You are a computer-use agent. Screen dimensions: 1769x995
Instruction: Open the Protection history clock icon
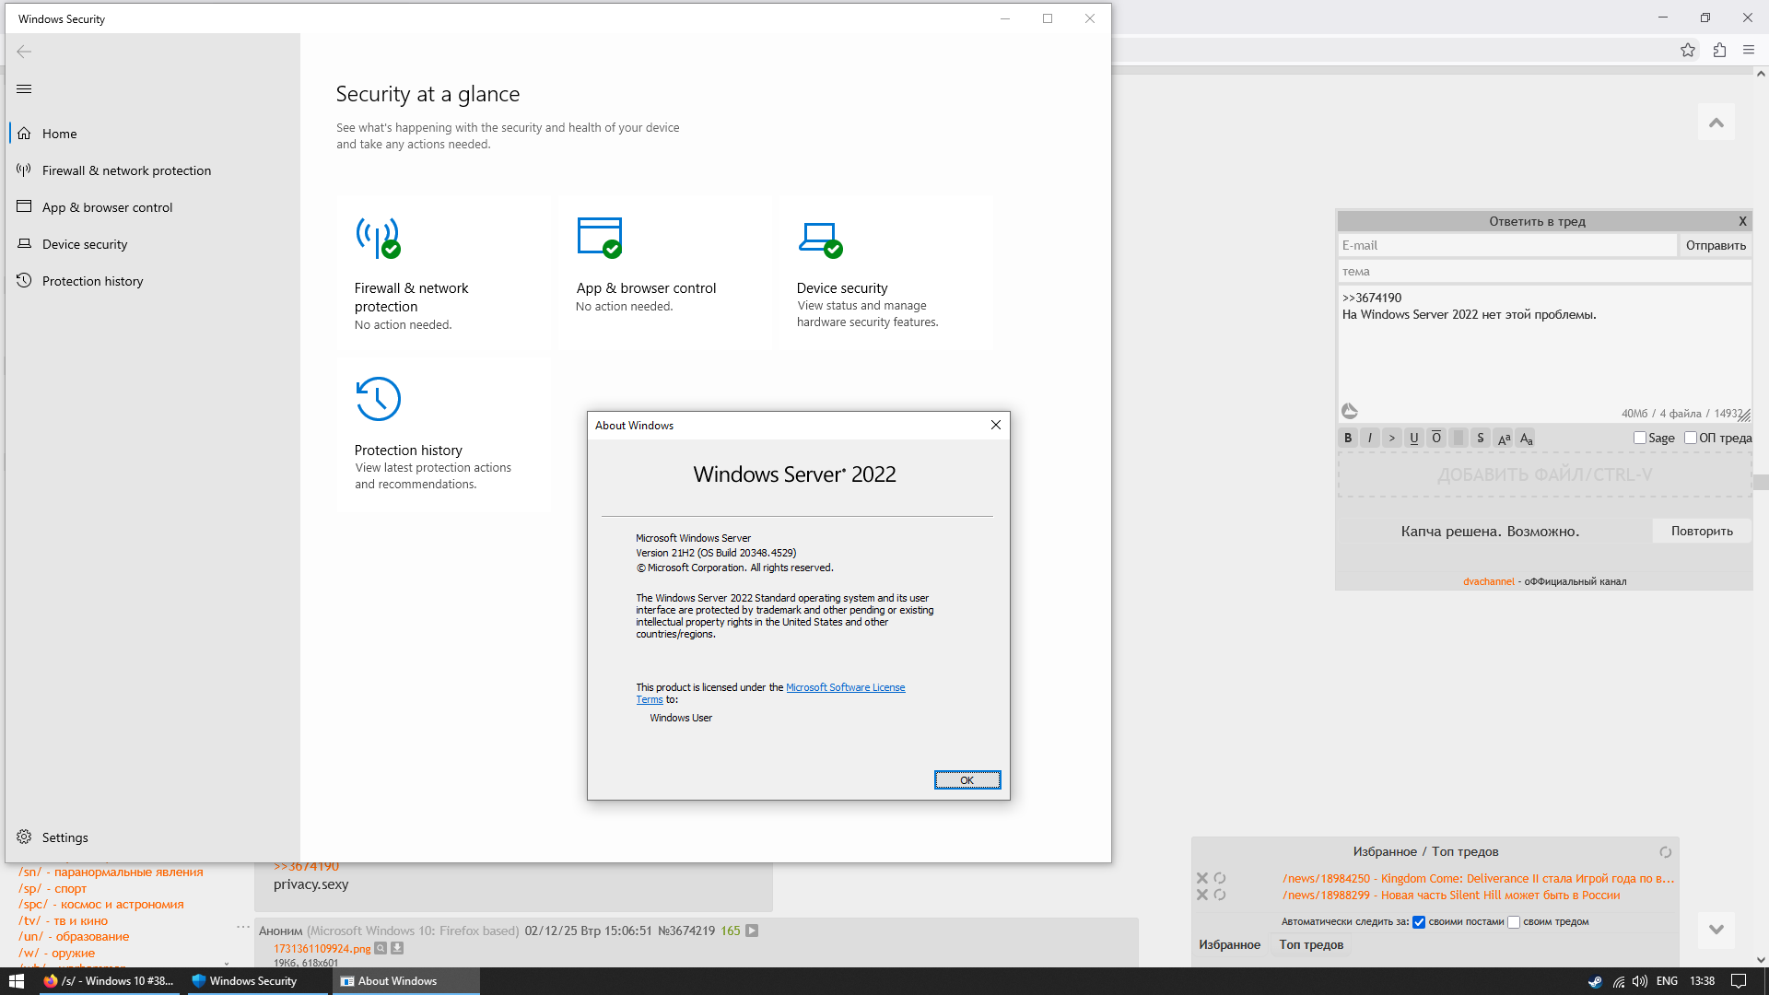[x=378, y=399]
